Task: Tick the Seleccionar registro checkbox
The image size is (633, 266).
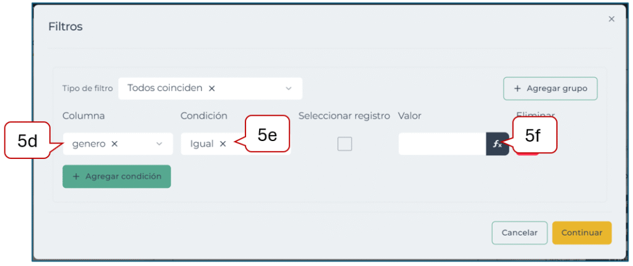Action: point(344,144)
